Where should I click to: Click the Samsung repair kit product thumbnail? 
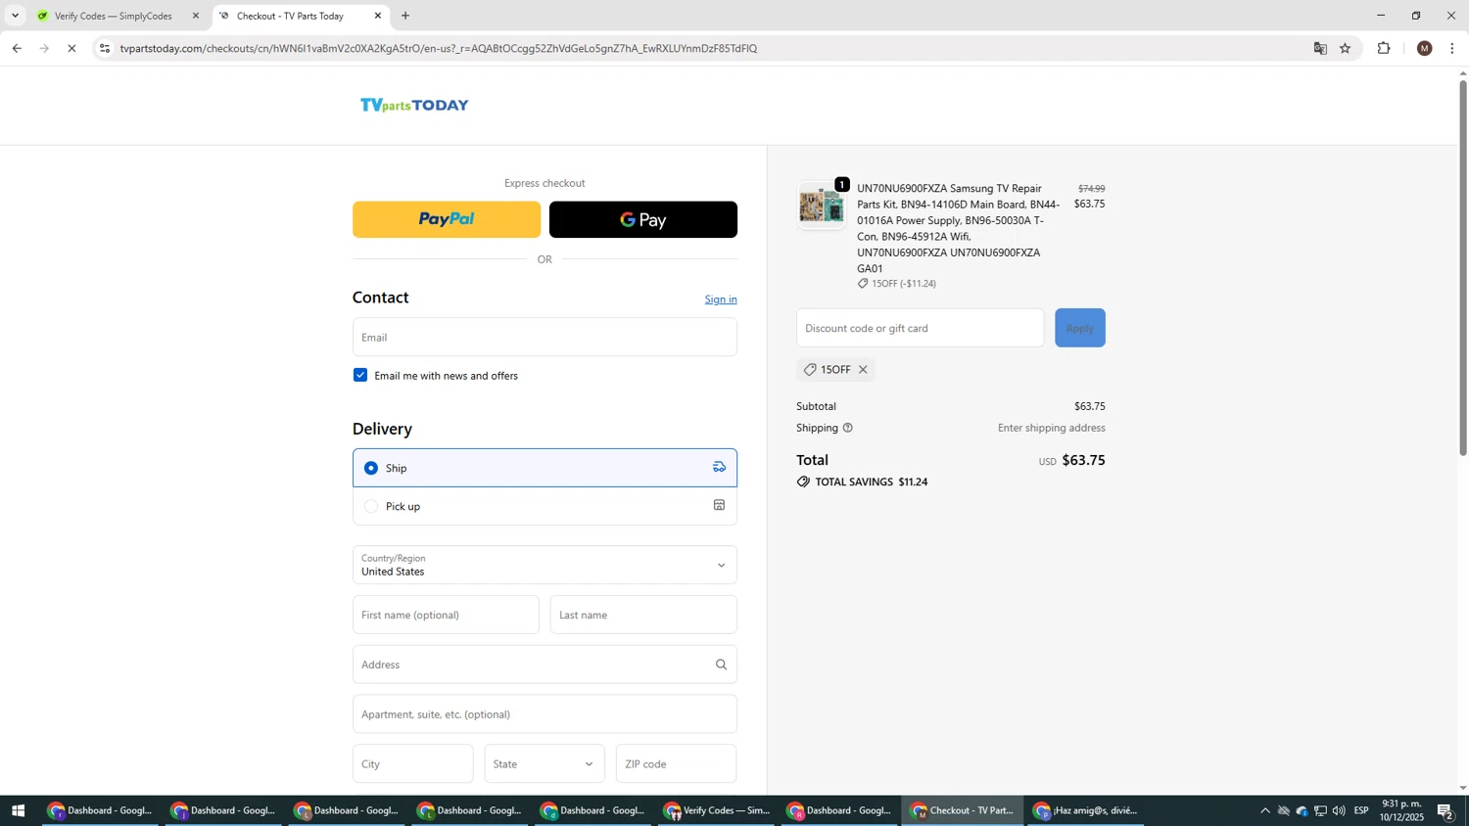tap(822, 206)
